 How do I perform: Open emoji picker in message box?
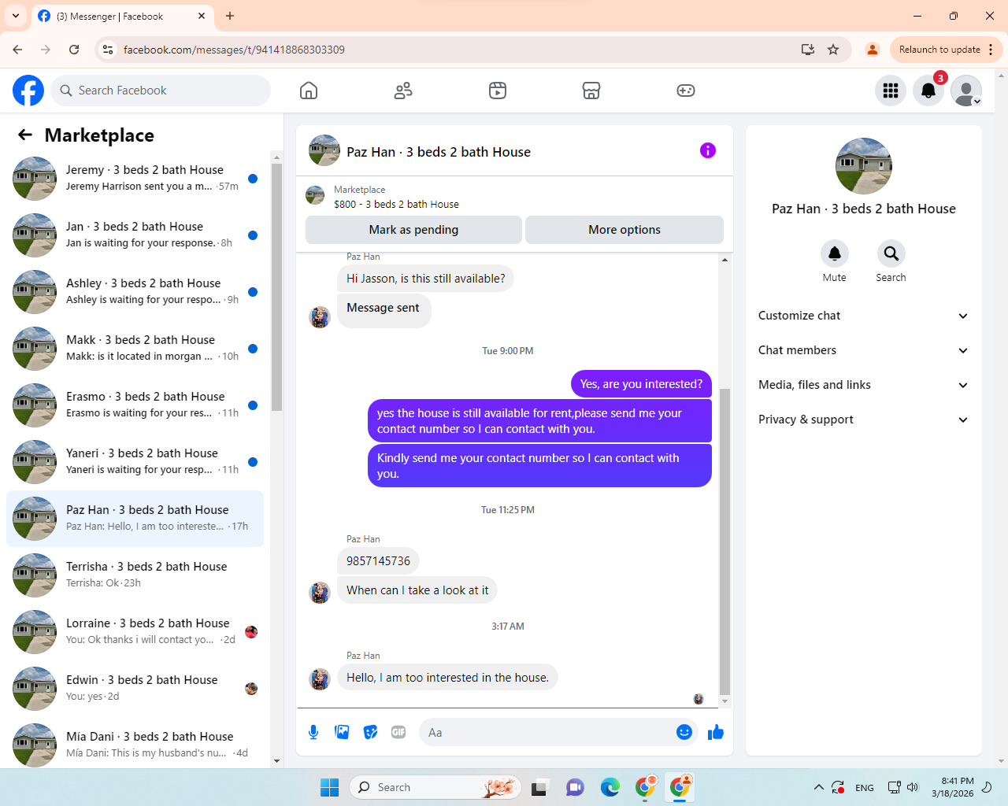coord(684,732)
